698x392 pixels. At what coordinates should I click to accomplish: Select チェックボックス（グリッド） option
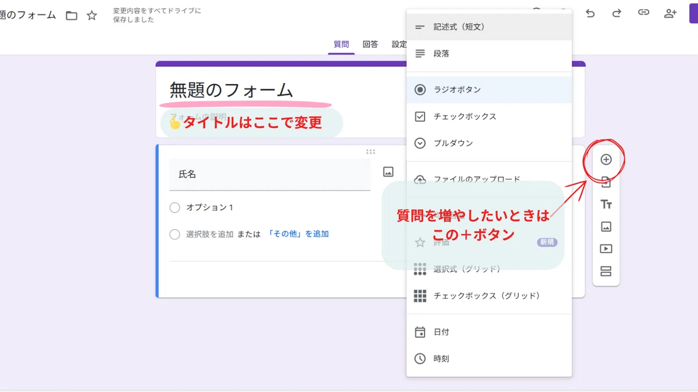[489, 296]
